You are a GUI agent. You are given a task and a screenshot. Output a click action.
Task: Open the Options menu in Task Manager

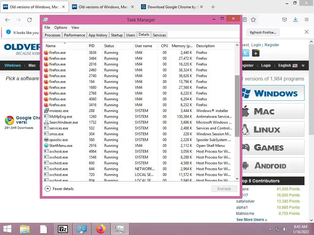pos(61,27)
